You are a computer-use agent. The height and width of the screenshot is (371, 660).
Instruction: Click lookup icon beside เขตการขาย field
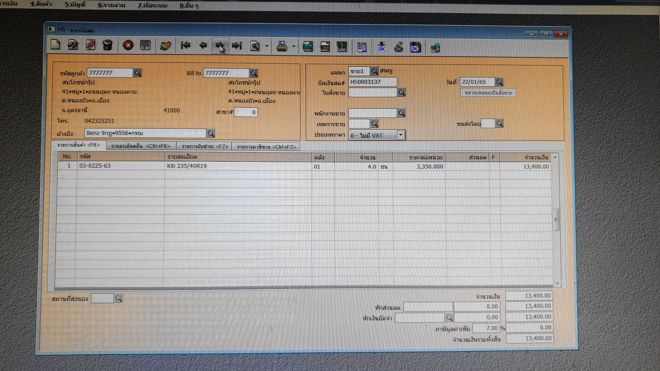pyautogui.click(x=375, y=123)
